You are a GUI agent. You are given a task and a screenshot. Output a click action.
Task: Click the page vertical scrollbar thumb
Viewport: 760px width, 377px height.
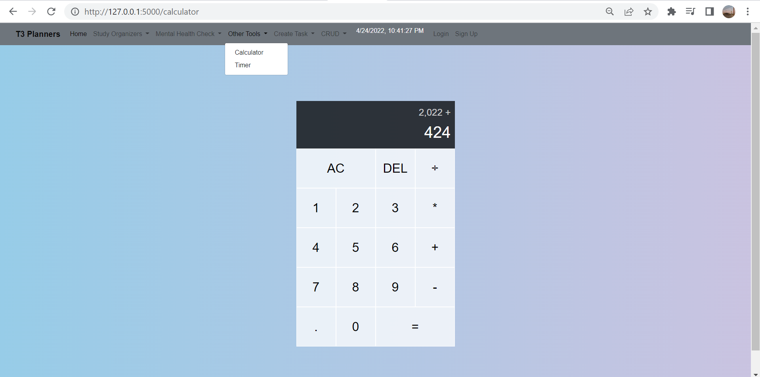(x=756, y=192)
